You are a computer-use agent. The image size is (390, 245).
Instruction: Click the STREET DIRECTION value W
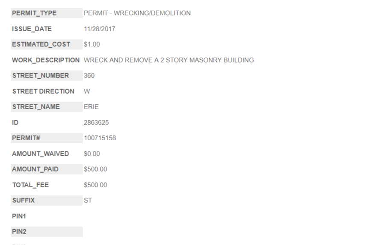click(87, 91)
